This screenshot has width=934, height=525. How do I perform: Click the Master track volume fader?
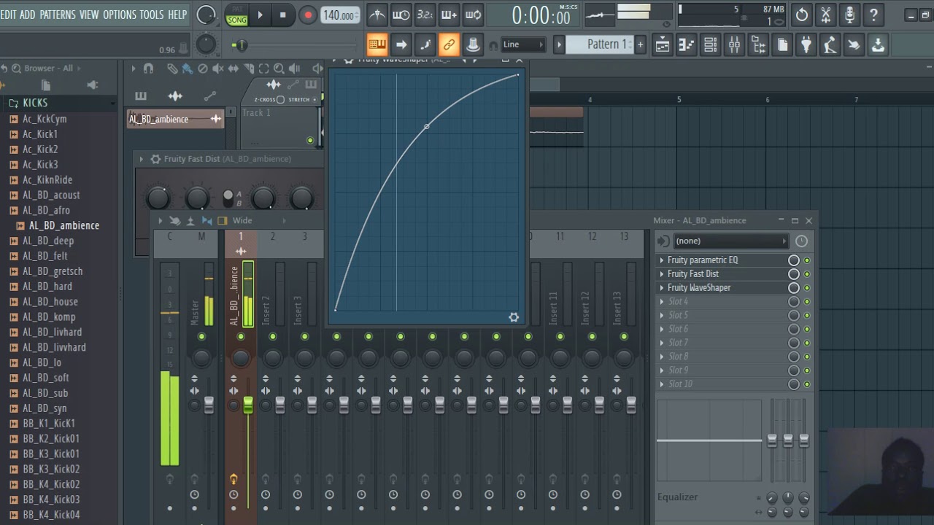(209, 405)
